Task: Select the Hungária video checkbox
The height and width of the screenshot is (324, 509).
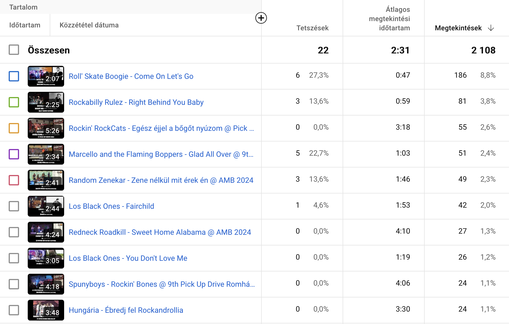Action: coord(14,310)
